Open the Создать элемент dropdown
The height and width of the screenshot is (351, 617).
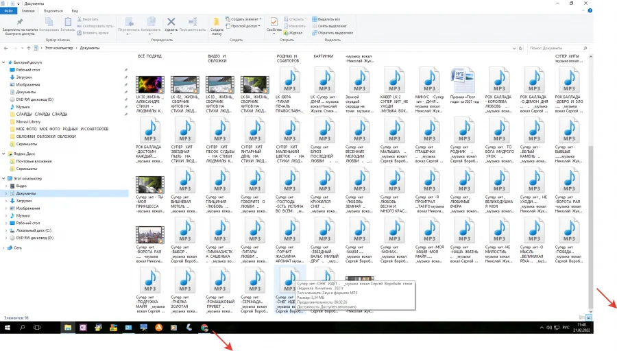click(245, 19)
